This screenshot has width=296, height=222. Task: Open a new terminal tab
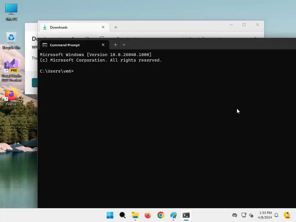[x=116, y=45]
